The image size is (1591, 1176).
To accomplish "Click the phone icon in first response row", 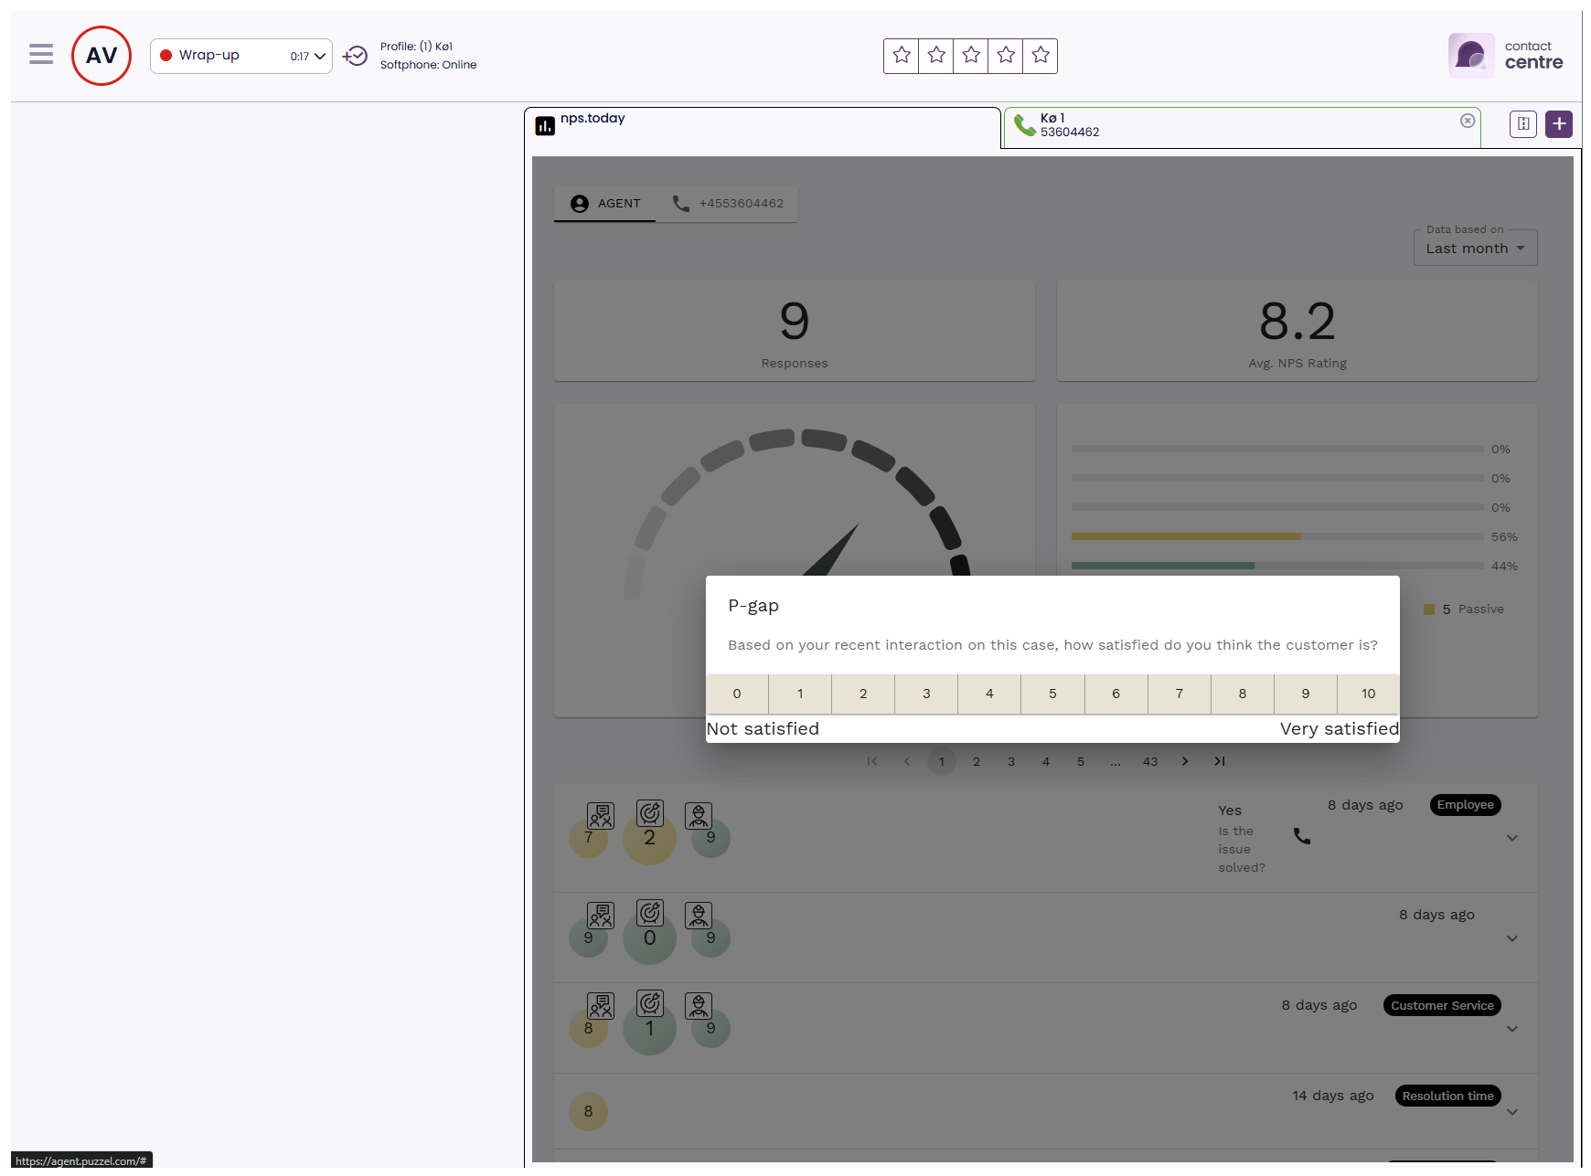I will 1301,836.
